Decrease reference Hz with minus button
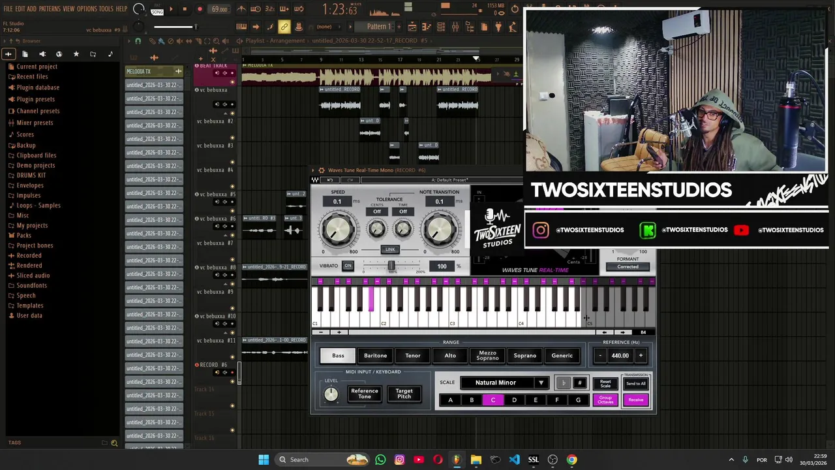This screenshot has width=835, height=470. pos(600,356)
